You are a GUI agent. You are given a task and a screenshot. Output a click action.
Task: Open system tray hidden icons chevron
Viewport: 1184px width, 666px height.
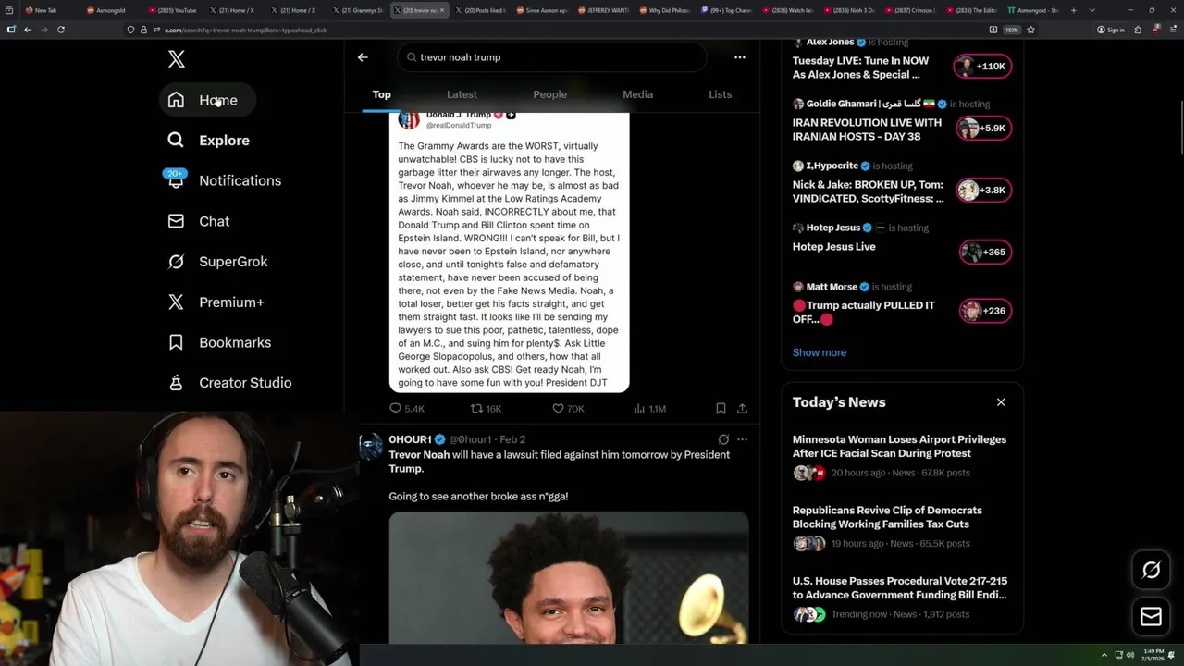coord(1104,655)
